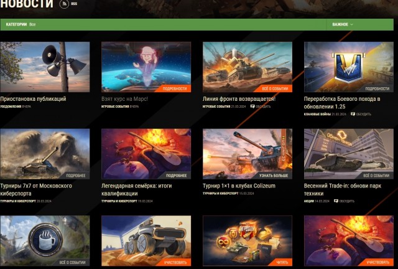The height and width of the screenshot is (269, 398).
Task: Click Участвовать on the rover vehicle card
Action: pos(175,262)
